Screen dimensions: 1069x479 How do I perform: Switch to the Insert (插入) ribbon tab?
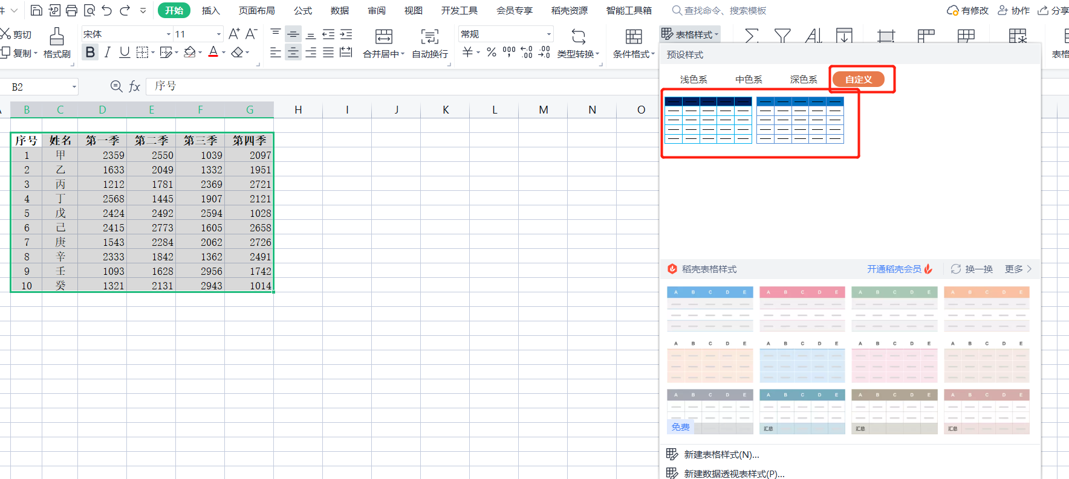(210, 11)
